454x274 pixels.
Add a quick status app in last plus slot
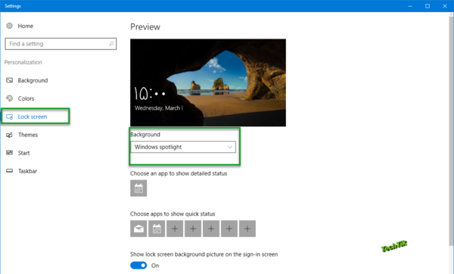click(x=247, y=229)
